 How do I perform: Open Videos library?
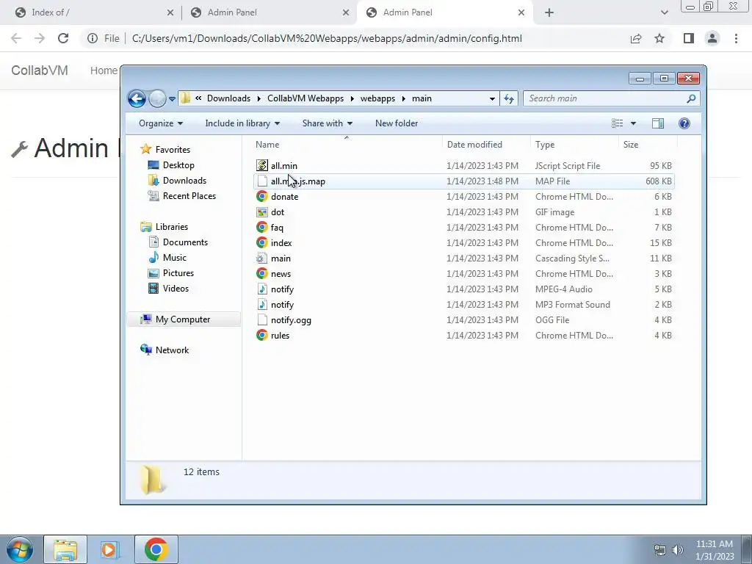tap(168, 288)
